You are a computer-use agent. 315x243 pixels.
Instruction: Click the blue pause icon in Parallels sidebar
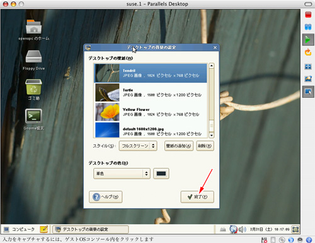click(308, 27)
